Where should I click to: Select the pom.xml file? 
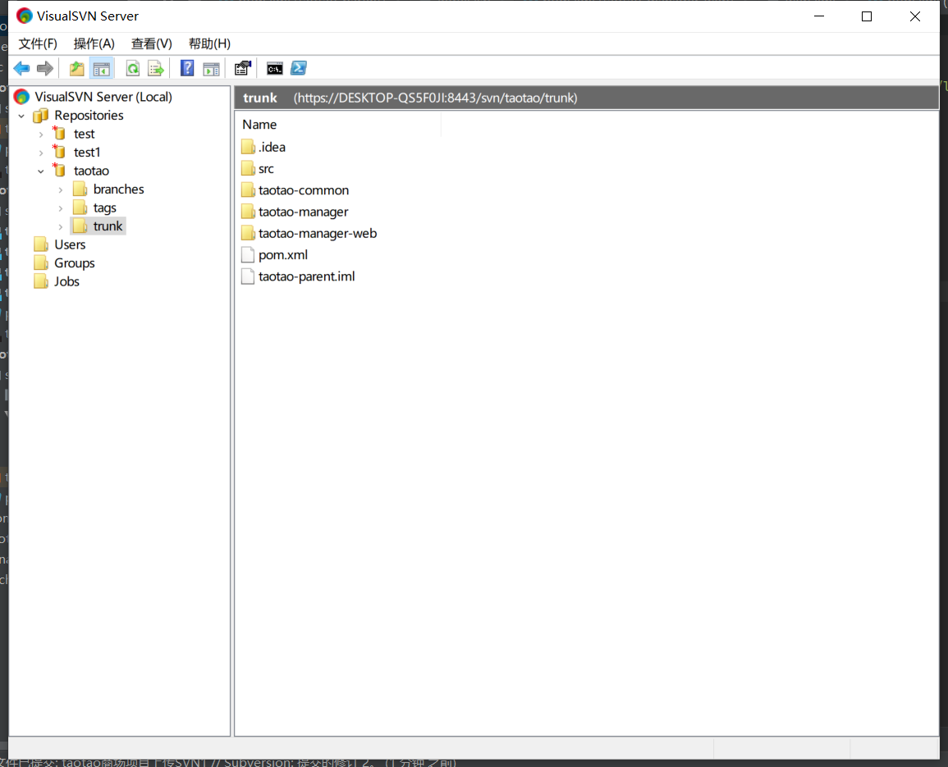point(283,255)
